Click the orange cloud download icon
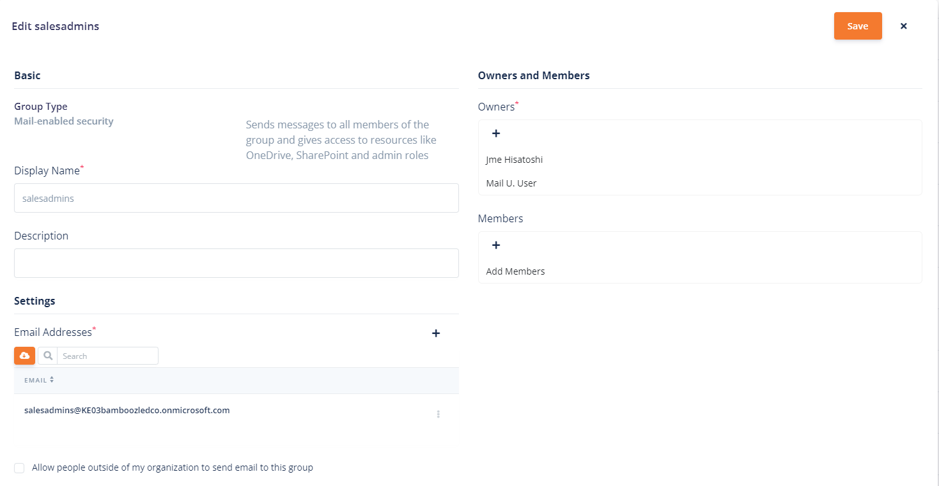This screenshot has height=486, width=939. pos(24,356)
